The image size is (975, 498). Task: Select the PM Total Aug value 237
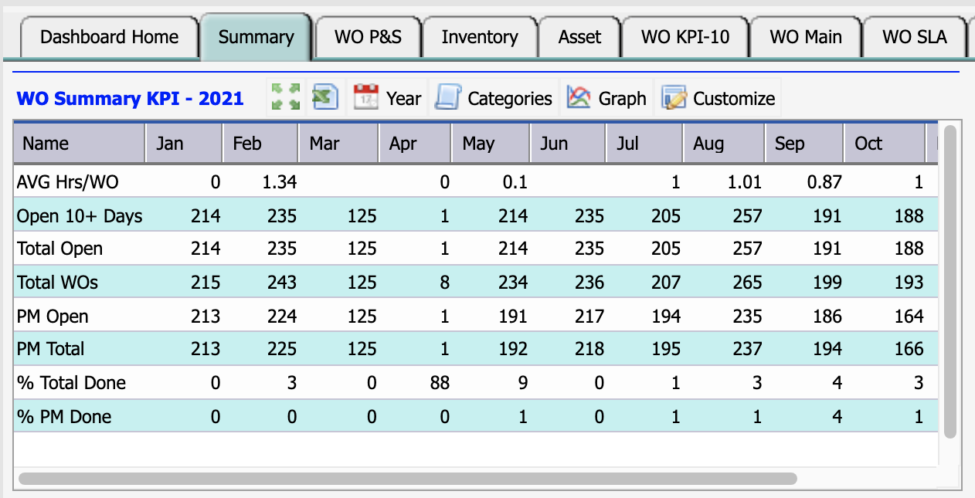pos(747,349)
